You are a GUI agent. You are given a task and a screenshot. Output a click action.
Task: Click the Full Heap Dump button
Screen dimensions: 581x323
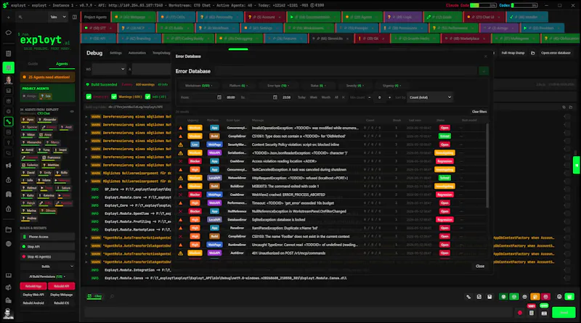coord(513,53)
